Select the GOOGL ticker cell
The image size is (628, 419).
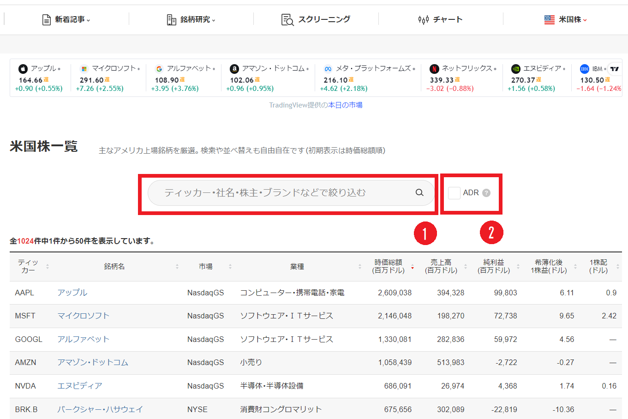click(29, 339)
